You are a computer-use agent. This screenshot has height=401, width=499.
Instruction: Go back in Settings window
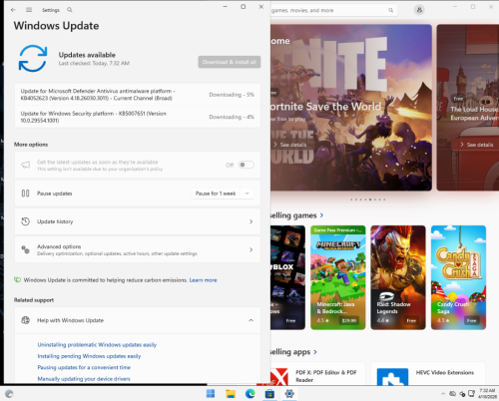click(x=13, y=10)
